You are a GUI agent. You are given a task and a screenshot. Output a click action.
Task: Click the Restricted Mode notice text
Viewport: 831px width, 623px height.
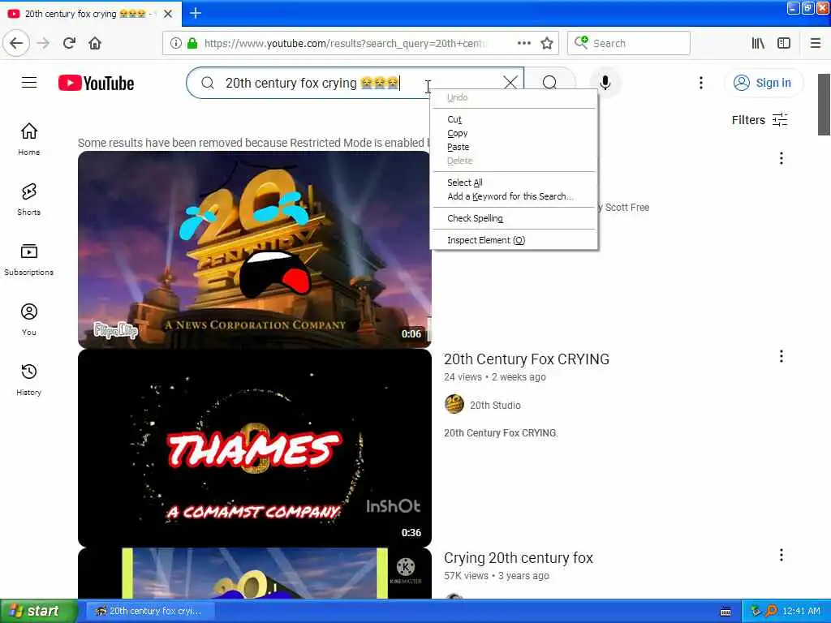pos(253,143)
